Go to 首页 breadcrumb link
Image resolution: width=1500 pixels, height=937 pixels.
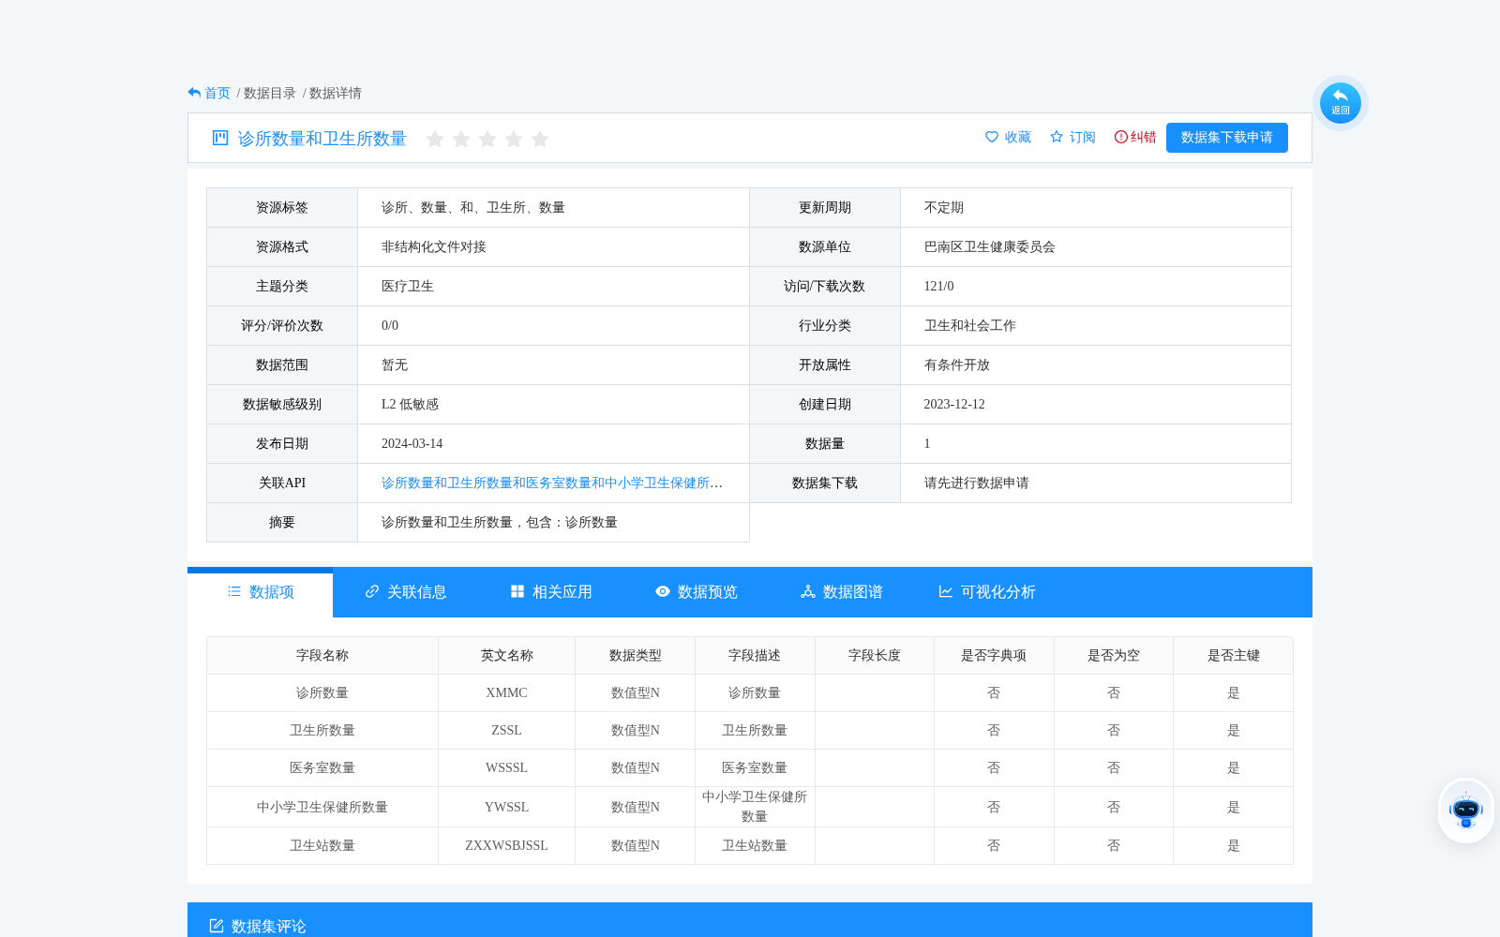(x=217, y=93)
